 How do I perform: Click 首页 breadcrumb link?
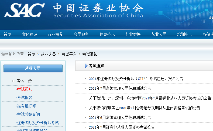(31, 54)
